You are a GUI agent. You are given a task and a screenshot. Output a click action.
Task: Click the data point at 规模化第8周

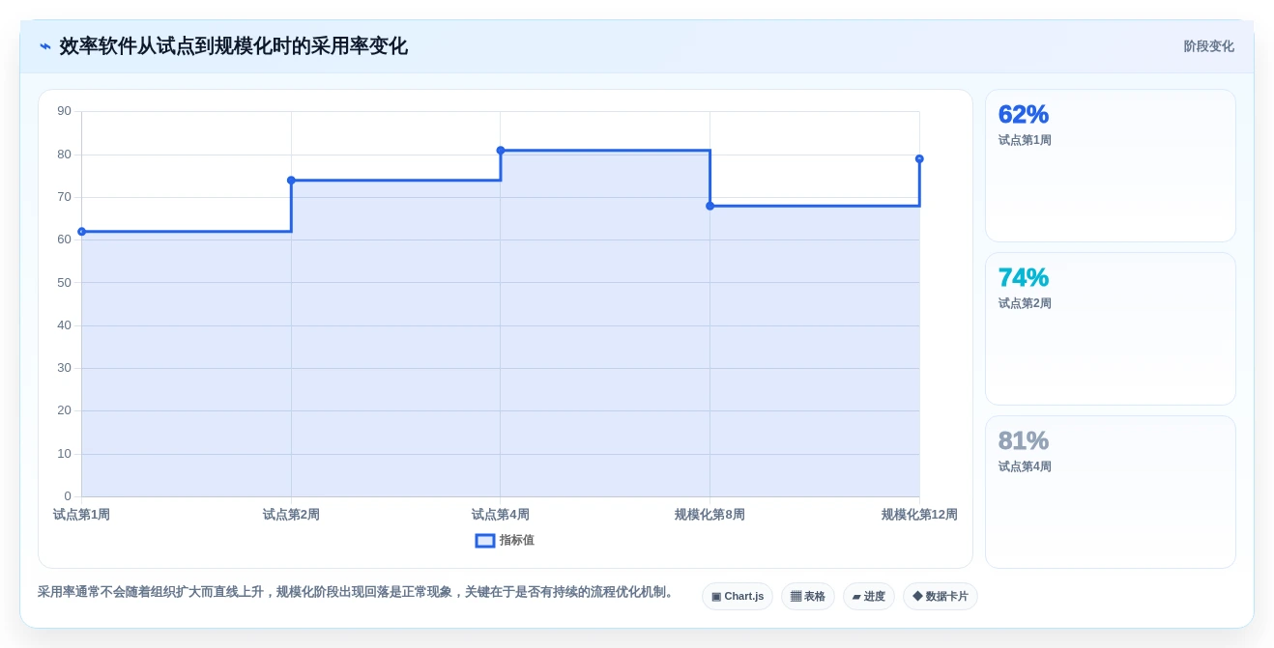pyautogui.click(x=710, y=206)
